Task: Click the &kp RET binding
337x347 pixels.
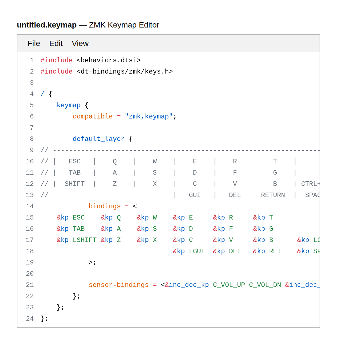Action: (267, 251)
